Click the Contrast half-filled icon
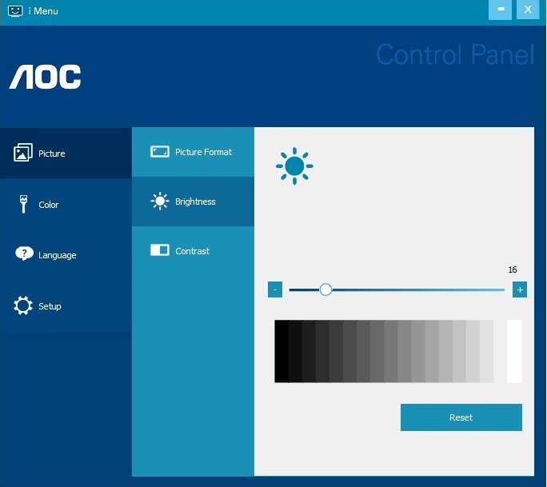 [x=160, y=250]
